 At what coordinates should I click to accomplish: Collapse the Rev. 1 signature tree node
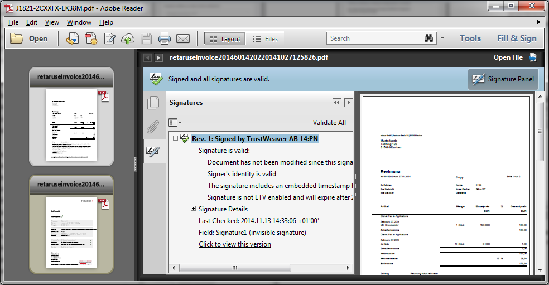pos(175,138)
